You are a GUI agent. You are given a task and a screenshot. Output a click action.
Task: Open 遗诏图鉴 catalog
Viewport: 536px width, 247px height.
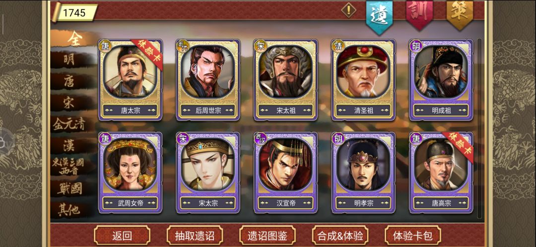pos(268,236)
